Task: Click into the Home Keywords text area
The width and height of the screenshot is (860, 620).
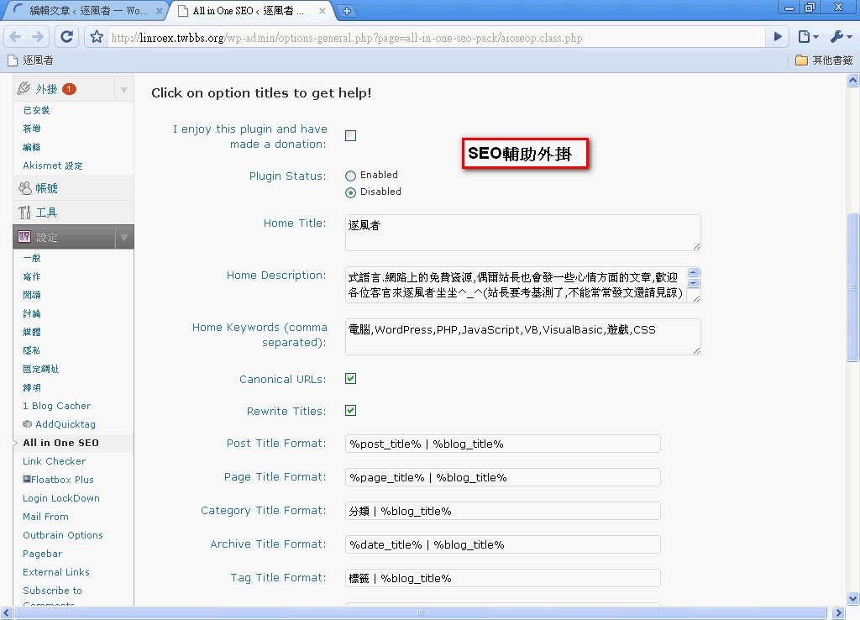Action: [522, 337]
